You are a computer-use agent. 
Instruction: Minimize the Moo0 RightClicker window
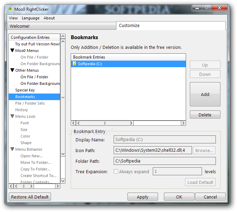click(197, 8)
